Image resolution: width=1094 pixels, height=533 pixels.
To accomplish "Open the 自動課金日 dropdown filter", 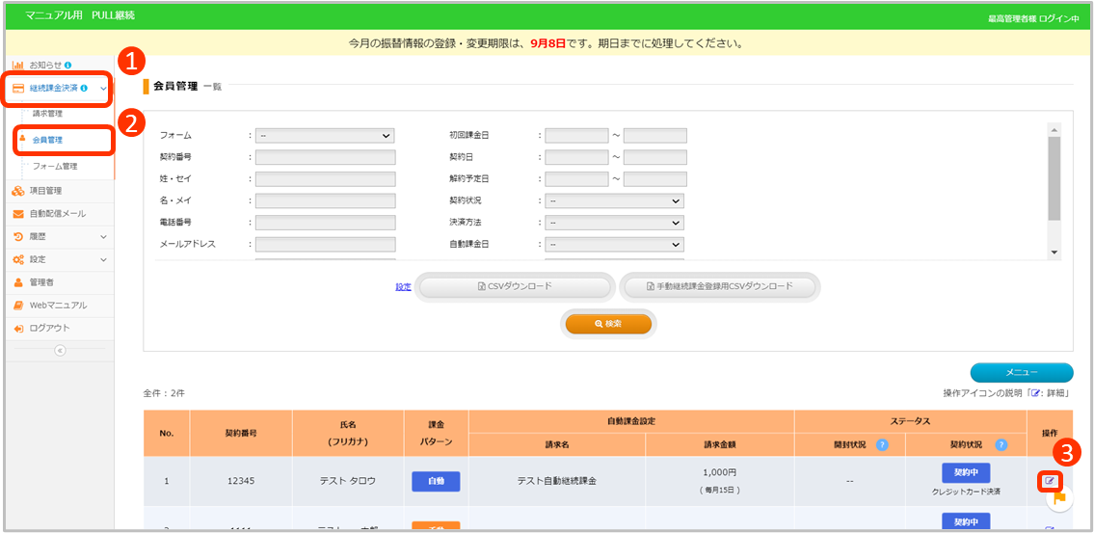I will 614,245.
